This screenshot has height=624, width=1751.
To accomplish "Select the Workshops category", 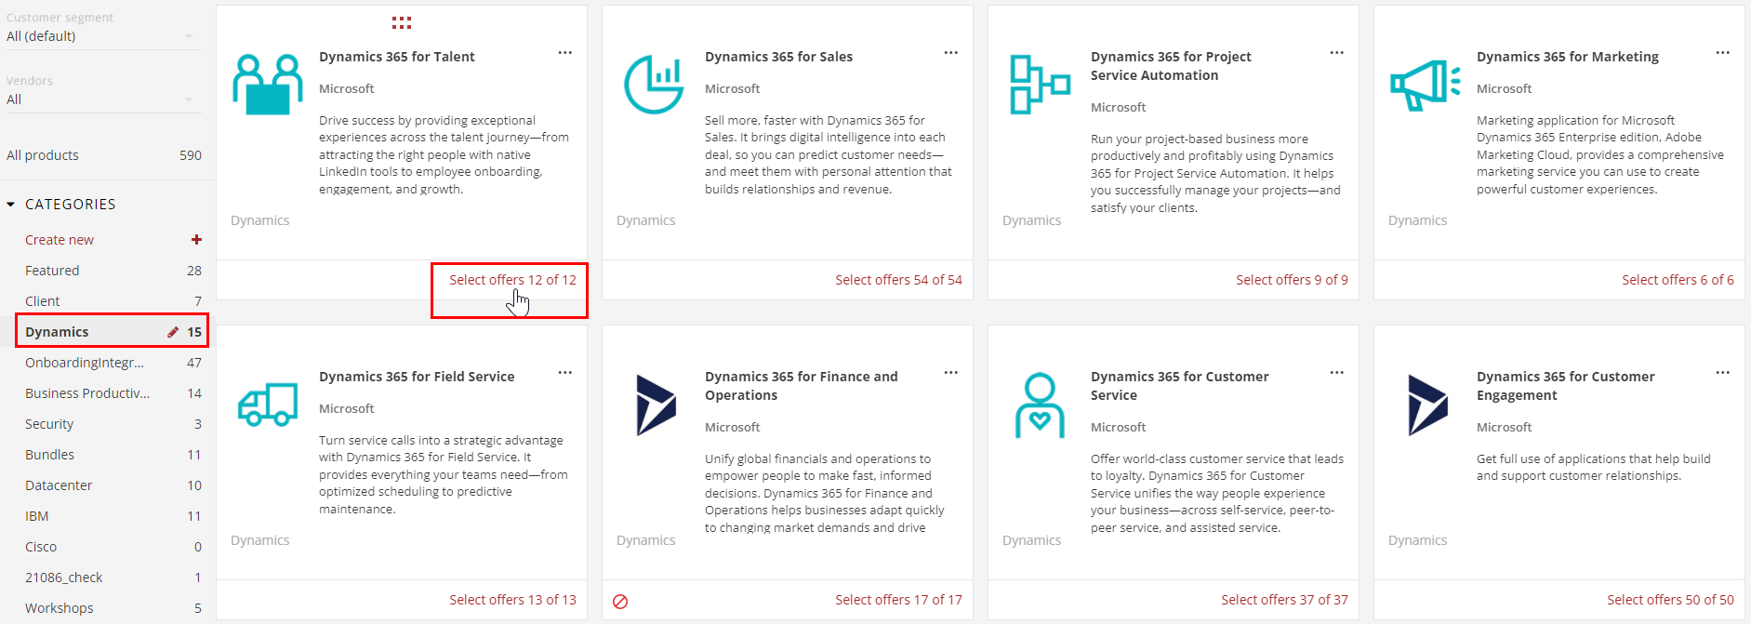I will coord(113,608).
